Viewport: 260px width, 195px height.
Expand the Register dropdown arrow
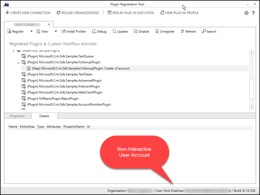pos(31,31)
